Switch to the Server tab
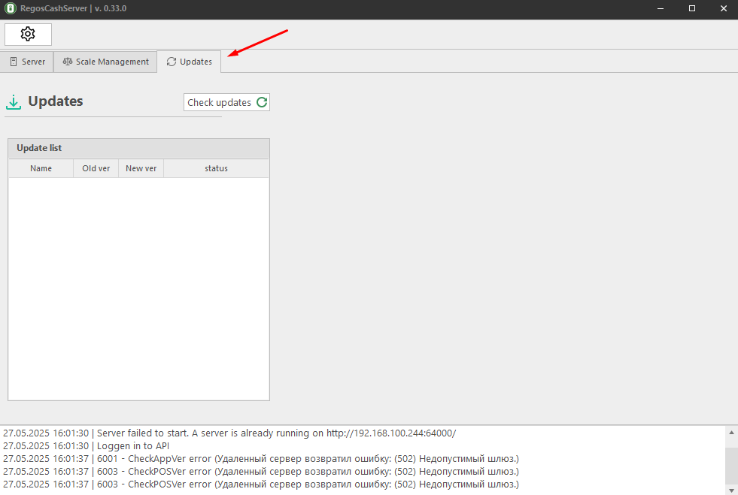Viewport: 738px width, 495px height. click(x=27, y=62)
